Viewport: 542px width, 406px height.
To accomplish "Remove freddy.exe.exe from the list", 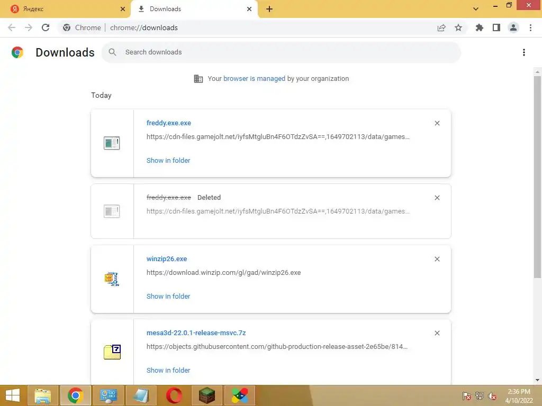I will (437, 123).
